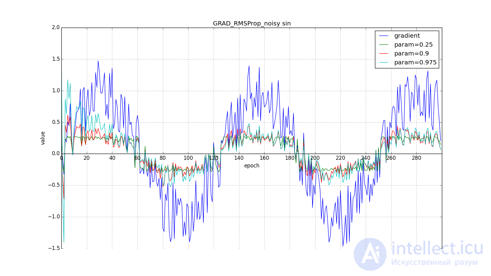The image size is (491, 276).
Task: Click the x-axis tick label 60
Action: coord(137,158)
